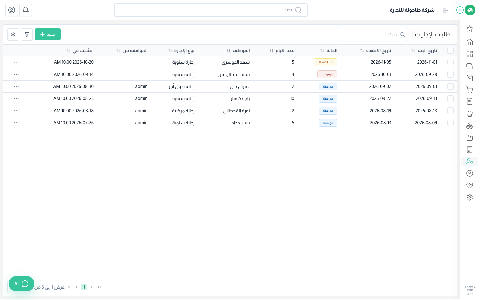Focus the leave requests table search field
This screenshot has height=300, width=480.
click(x=372, y=34)
